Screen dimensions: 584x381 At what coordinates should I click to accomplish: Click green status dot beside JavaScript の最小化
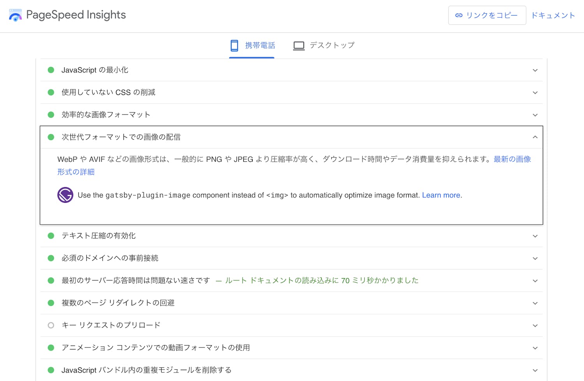pos(51,70)
